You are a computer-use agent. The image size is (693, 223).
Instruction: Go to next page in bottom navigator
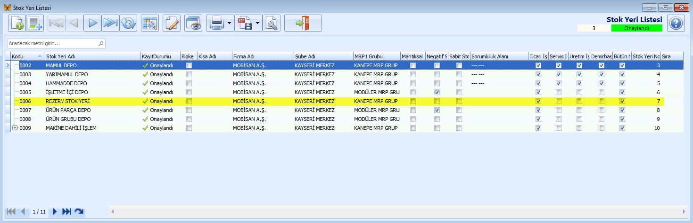(x=55, y=212)
